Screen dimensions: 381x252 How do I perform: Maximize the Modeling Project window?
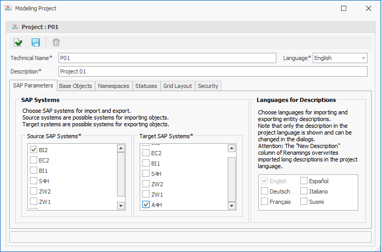[x=344, y=8]
